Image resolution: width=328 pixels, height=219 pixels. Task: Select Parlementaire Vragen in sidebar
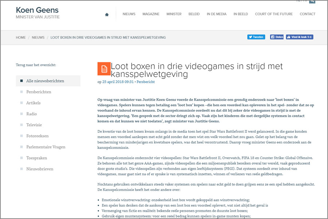tap(46, 147)
